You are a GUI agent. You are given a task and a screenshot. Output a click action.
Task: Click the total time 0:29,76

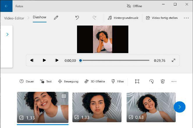click(x=160, y=61)
